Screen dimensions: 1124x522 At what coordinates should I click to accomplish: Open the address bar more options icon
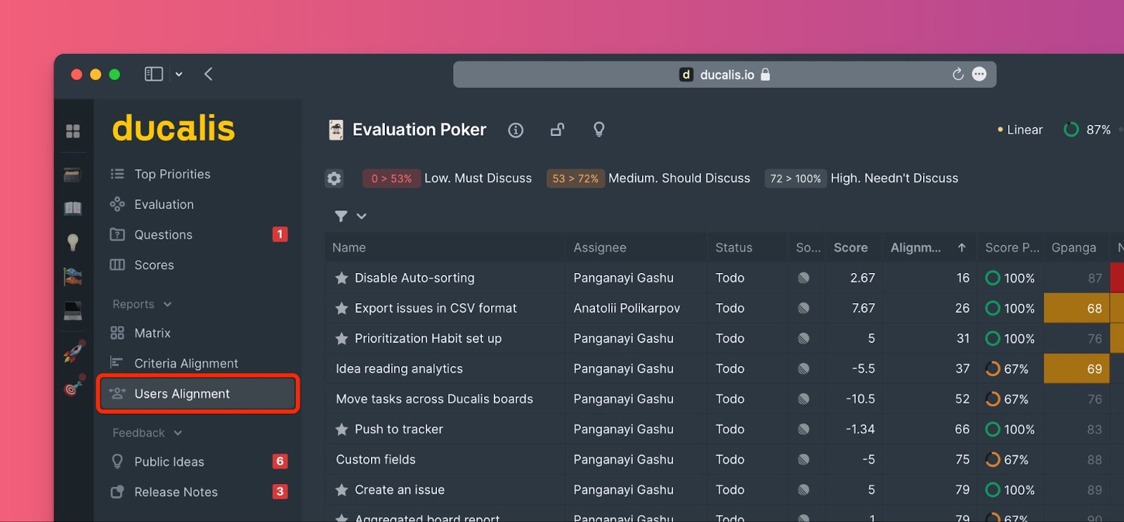point(979,74)
